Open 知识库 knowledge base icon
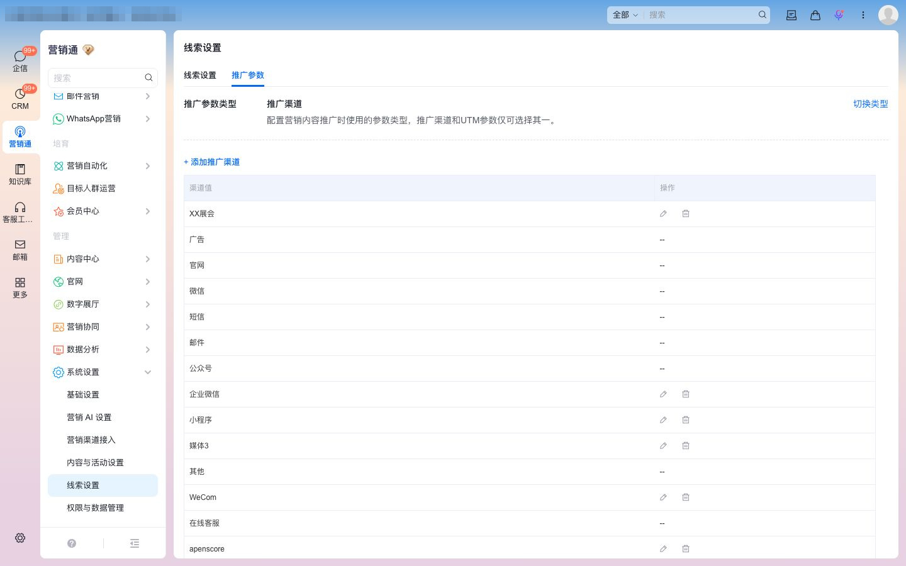The image size is (906, 566). pyautogui.click(x=20, y=174)
